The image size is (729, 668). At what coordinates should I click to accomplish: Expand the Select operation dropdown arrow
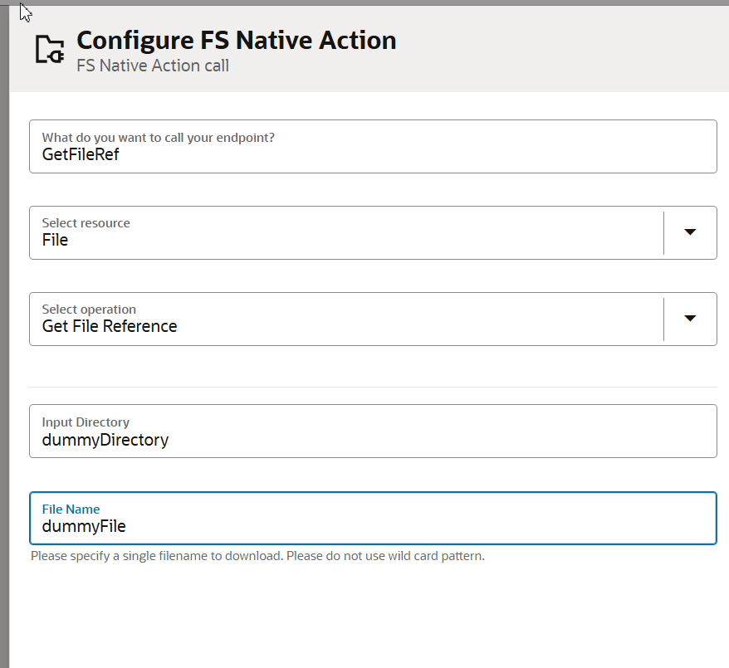(690, 319)
